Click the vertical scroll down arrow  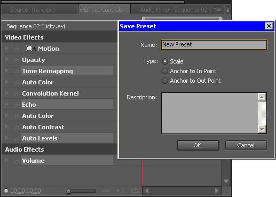tap(226, 182)
